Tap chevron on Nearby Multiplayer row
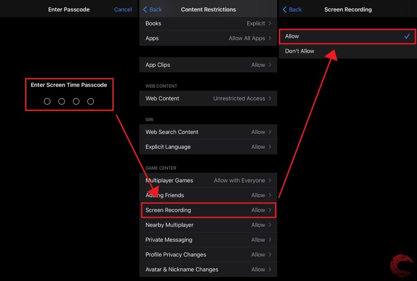 click(x=270, y=225)
